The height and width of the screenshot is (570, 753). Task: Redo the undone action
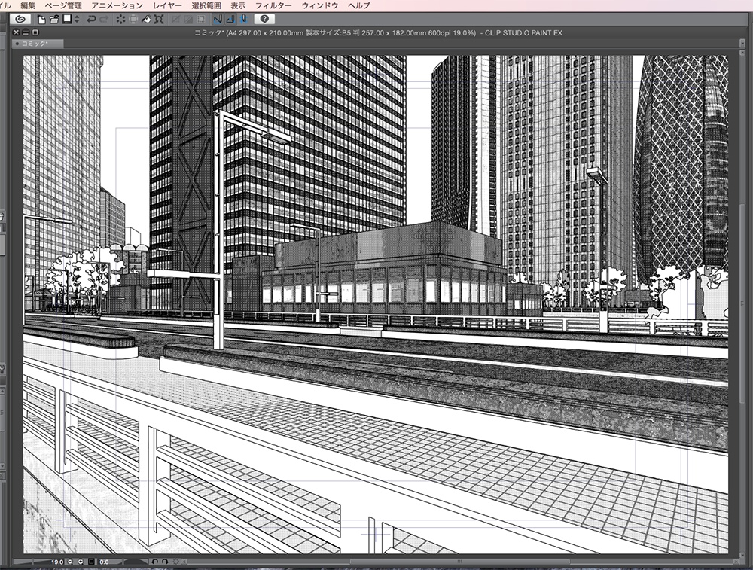[x=104, y=20]
